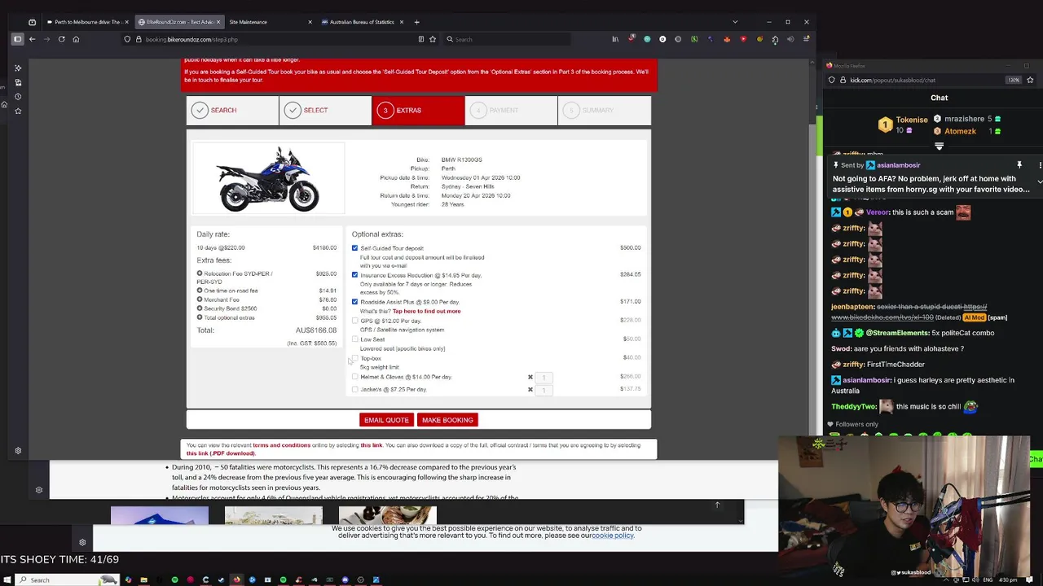Click @StreamElements username in chat
This screenshot has height=586, width=1043.
click(x=898, y=333)
